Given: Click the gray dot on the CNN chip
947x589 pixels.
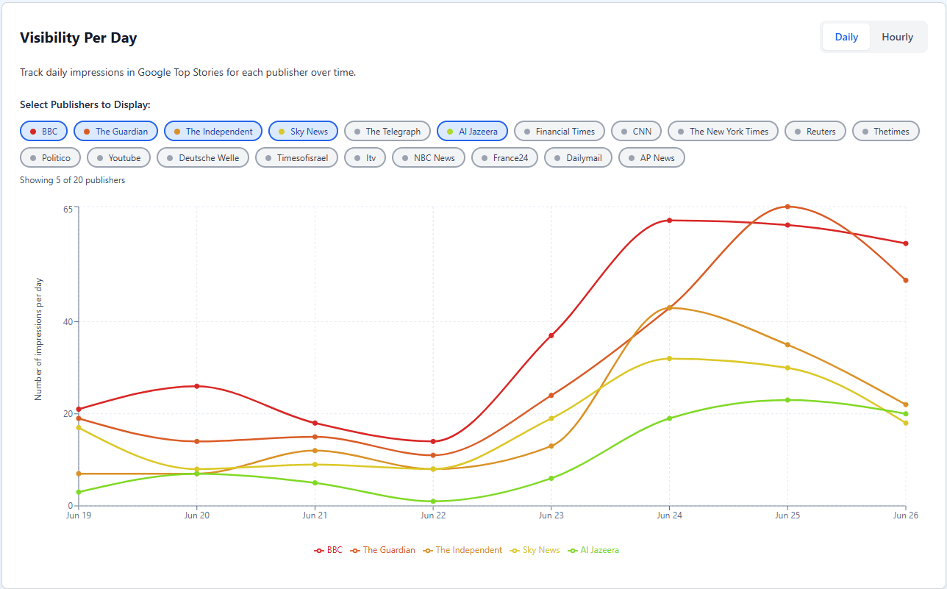Looking at the screenshot, I should point(623,131).
